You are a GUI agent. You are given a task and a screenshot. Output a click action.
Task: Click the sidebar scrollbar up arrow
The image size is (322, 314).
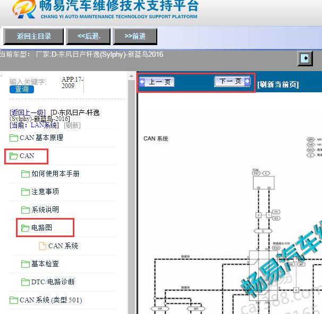(x=131, y=76)
